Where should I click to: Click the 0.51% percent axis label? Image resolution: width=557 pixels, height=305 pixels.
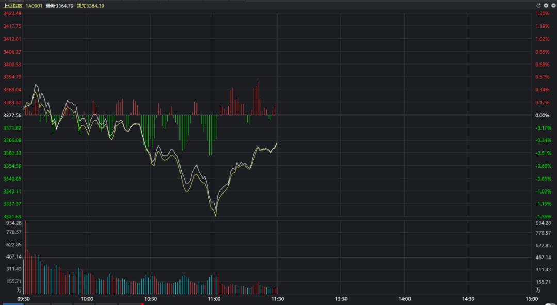[543, 77]
